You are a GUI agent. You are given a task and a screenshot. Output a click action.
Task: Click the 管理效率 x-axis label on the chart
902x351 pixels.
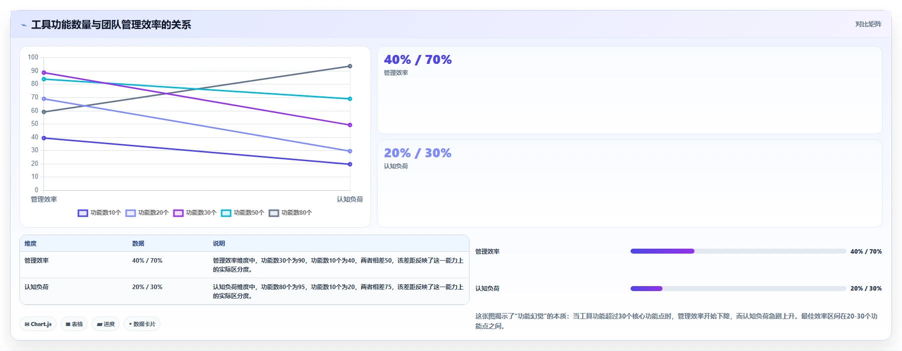click(44, 199)
